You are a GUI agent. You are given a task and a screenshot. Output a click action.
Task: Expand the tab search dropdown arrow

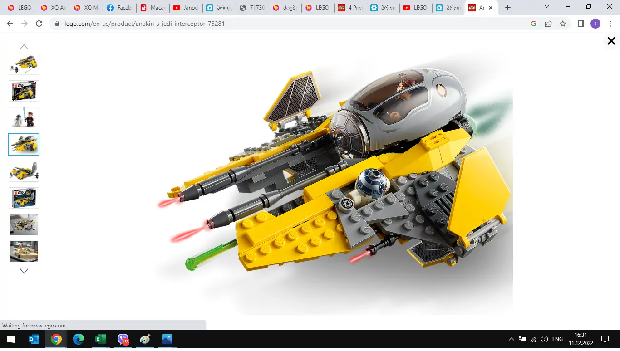tap(547, 7)
